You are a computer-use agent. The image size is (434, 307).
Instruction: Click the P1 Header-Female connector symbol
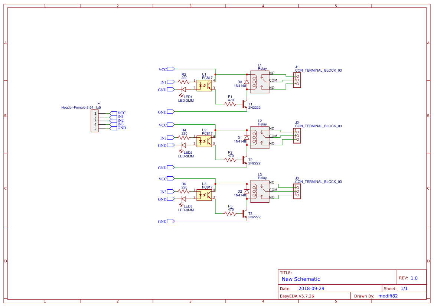[x=95, y=121]
